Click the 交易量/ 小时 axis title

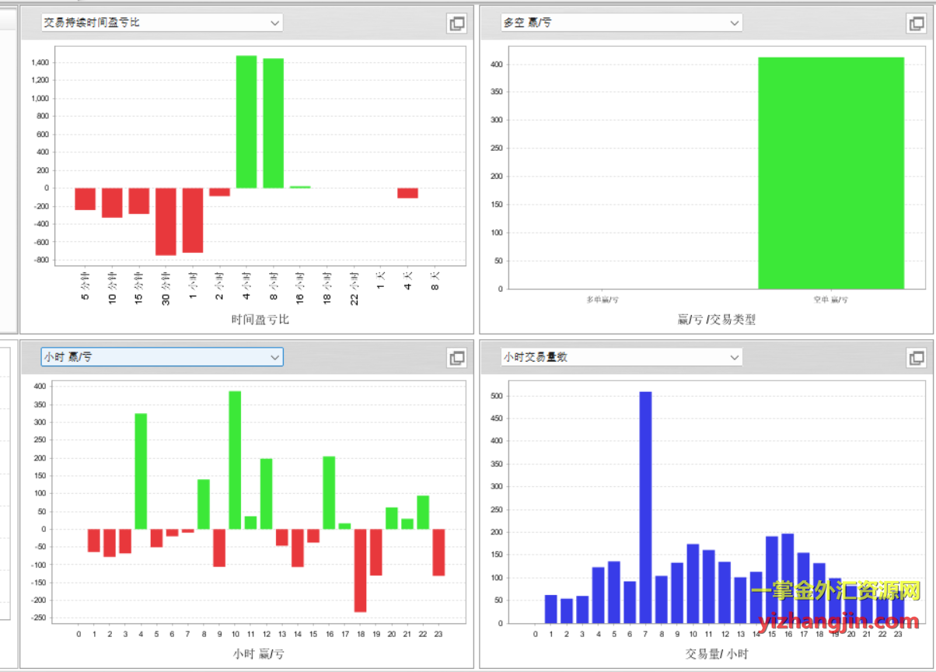click(717, 654)
